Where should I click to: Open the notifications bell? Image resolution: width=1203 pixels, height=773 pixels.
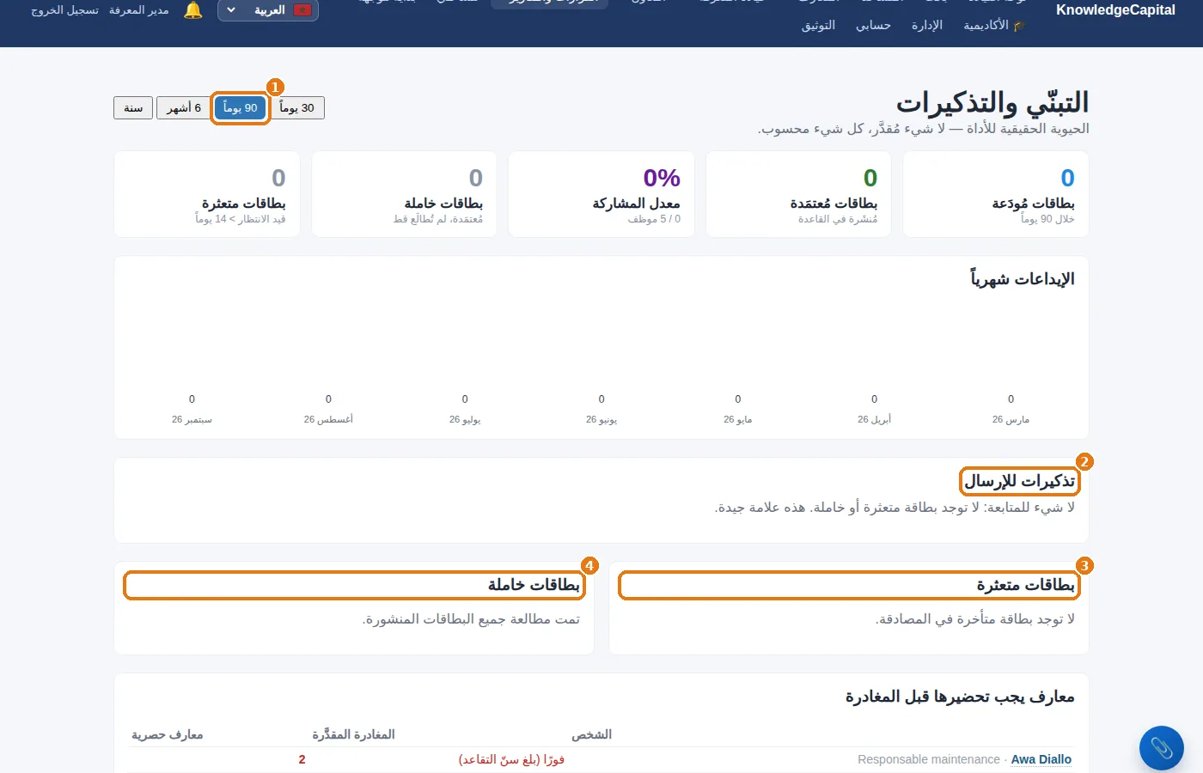click(193, 10)
